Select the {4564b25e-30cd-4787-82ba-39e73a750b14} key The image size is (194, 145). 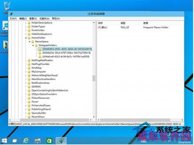click(x=66, y=53)
